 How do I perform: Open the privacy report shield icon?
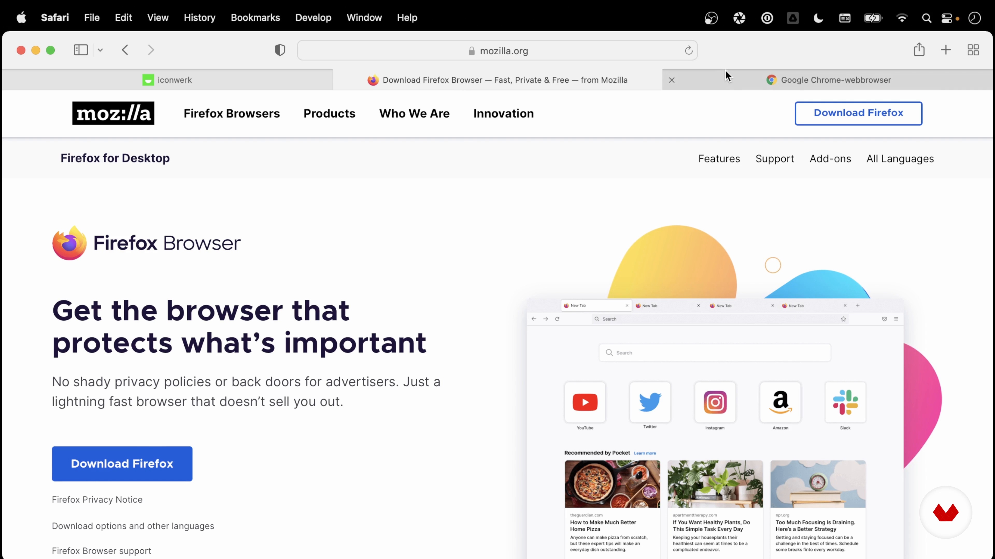[280, 50]
